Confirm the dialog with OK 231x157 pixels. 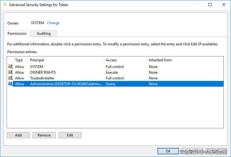pos(168,151)
